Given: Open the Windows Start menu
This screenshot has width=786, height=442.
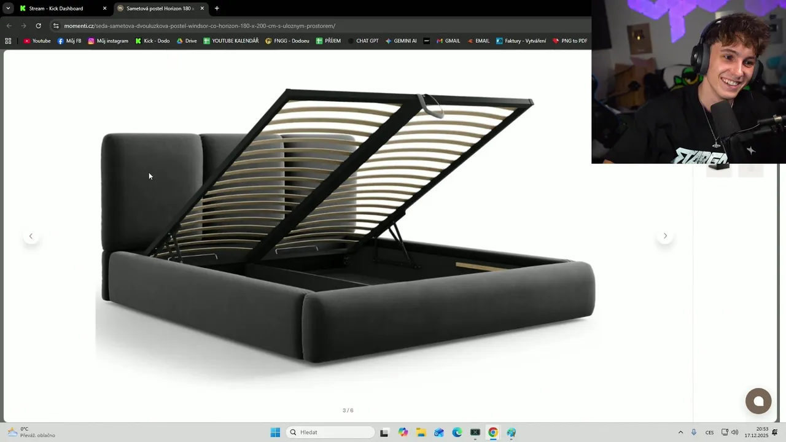Looking at the screenshot, I should pos(275,432).
